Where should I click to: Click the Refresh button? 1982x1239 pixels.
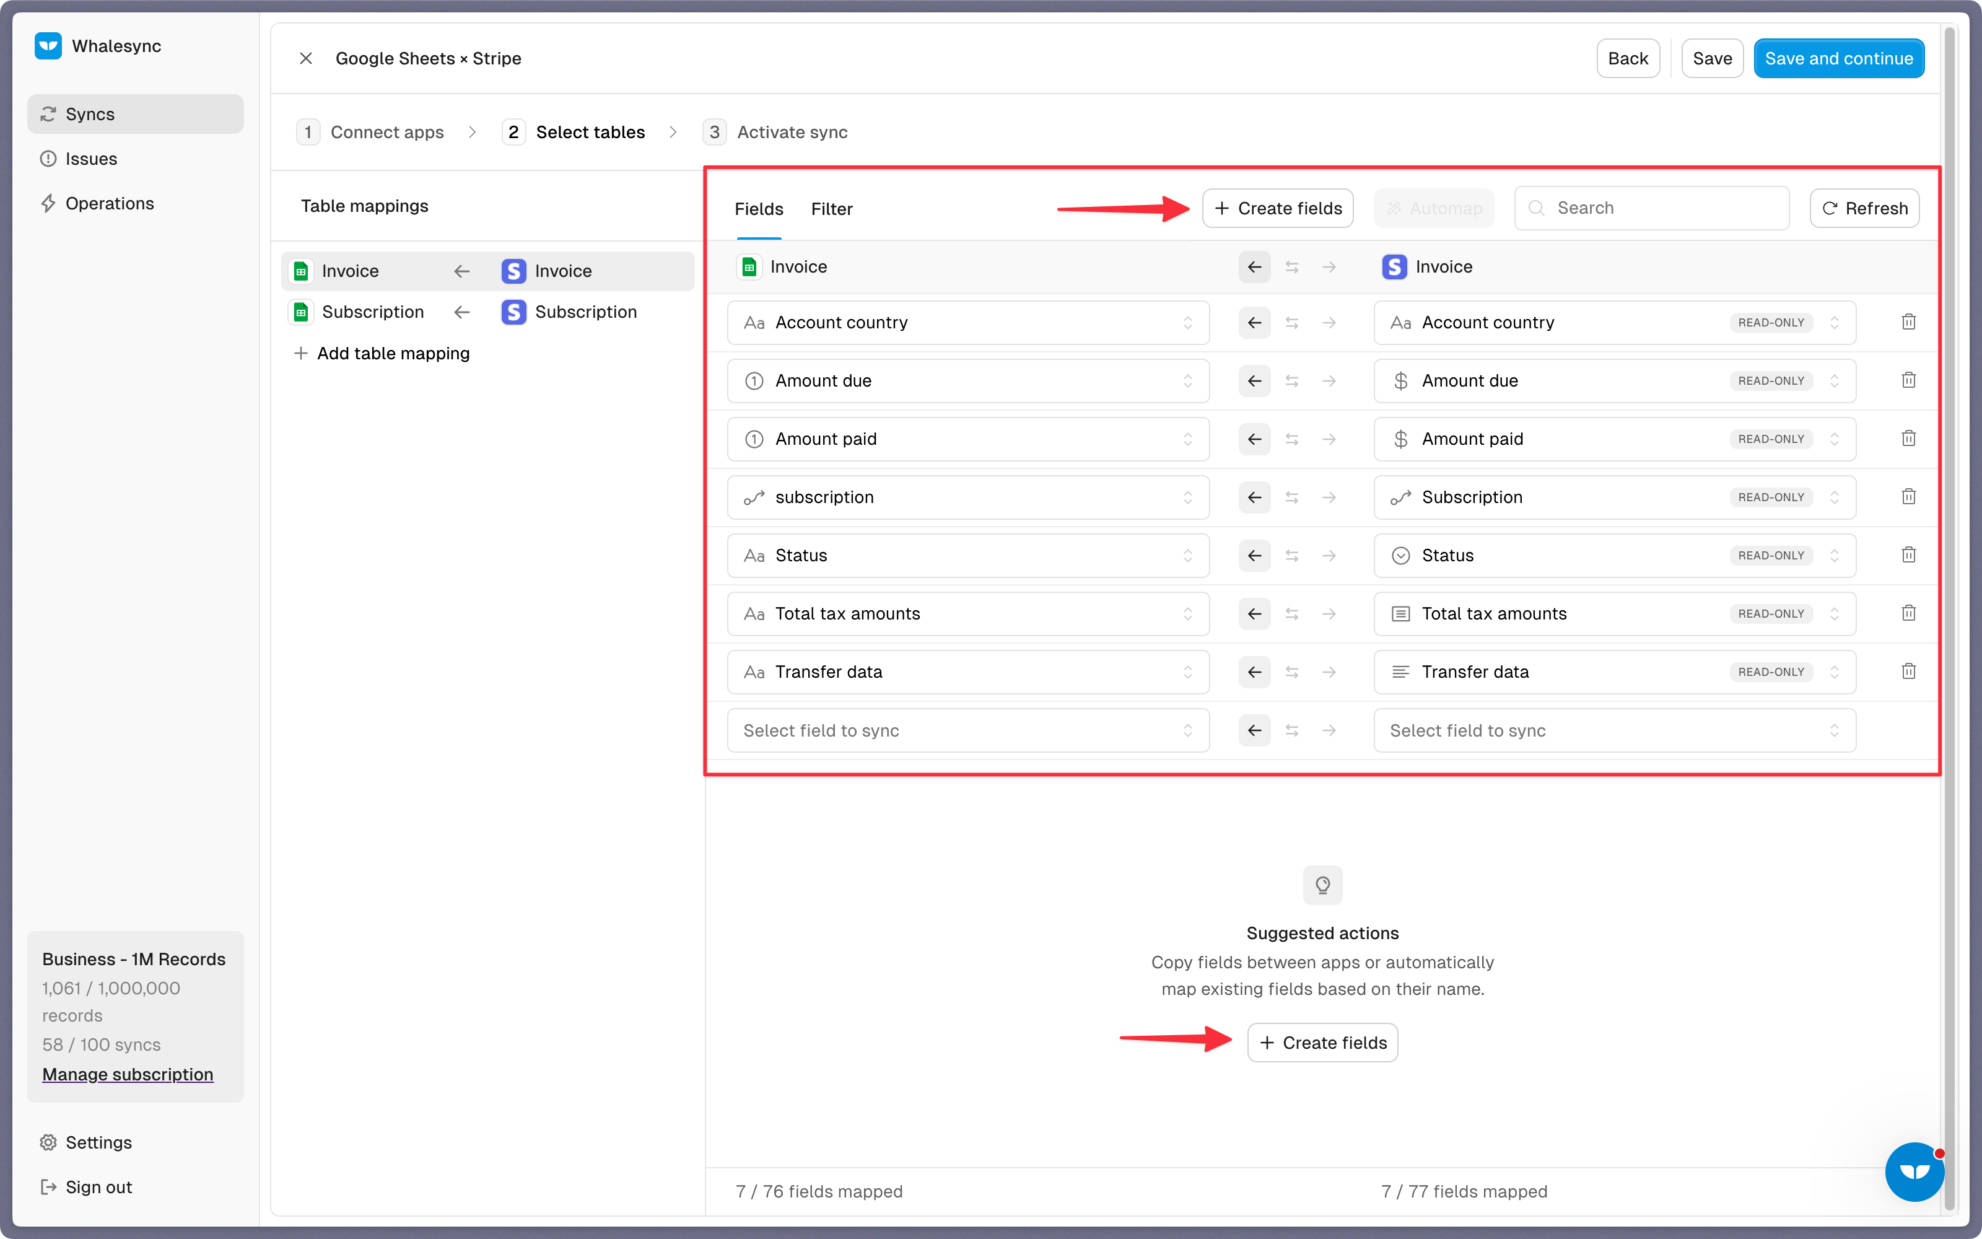pos(1864,208)
